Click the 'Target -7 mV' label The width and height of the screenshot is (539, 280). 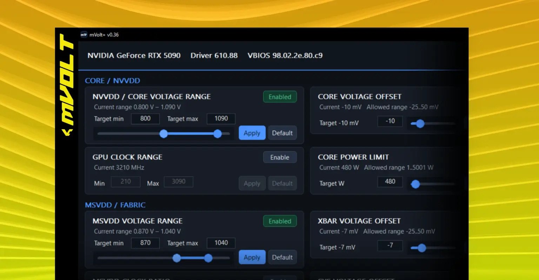(337, 247)
